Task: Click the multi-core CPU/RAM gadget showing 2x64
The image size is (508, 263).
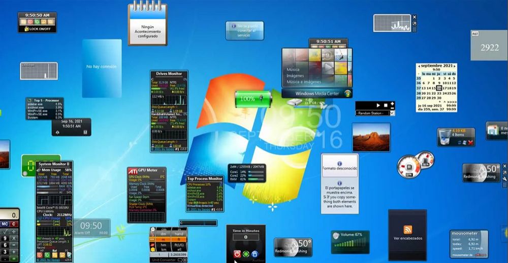Action: tap(247, 173)
